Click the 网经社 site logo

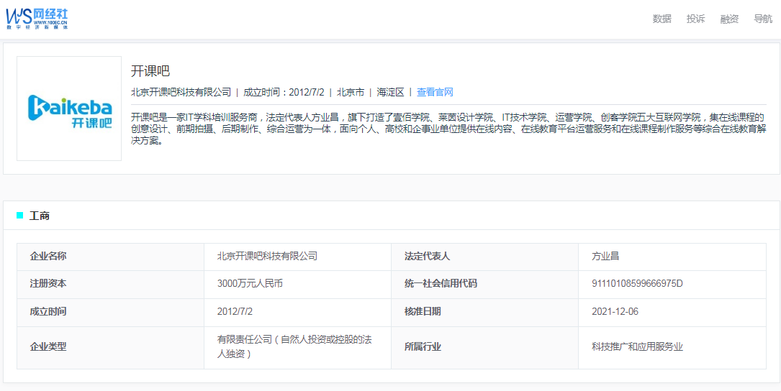pyautogui.click(x=37, y=18)
